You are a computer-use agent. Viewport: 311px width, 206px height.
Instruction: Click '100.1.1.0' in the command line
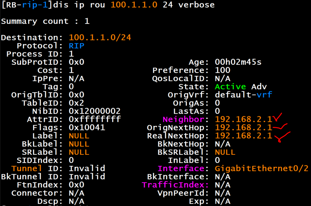pos(134,4)
